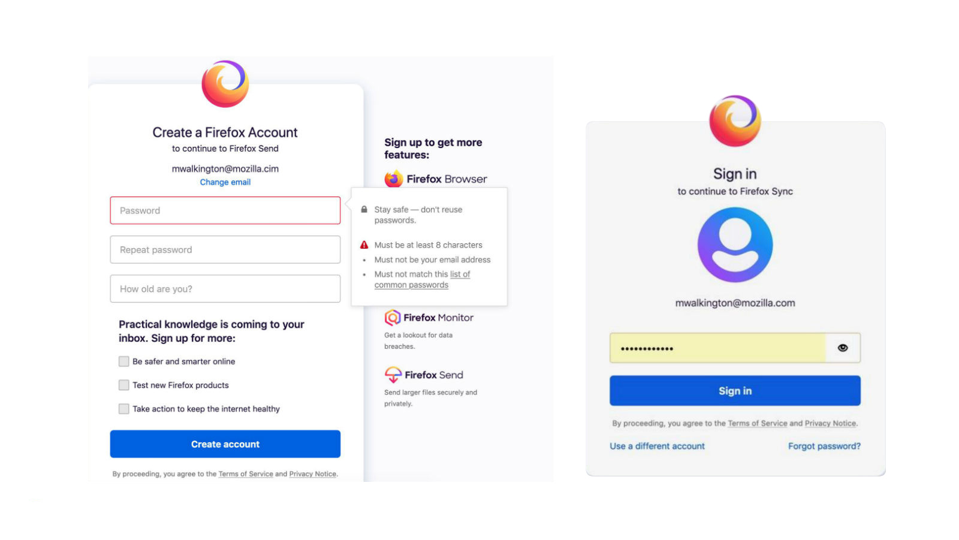
Task: Open the Forgot password link
Action: click(824, 446)
